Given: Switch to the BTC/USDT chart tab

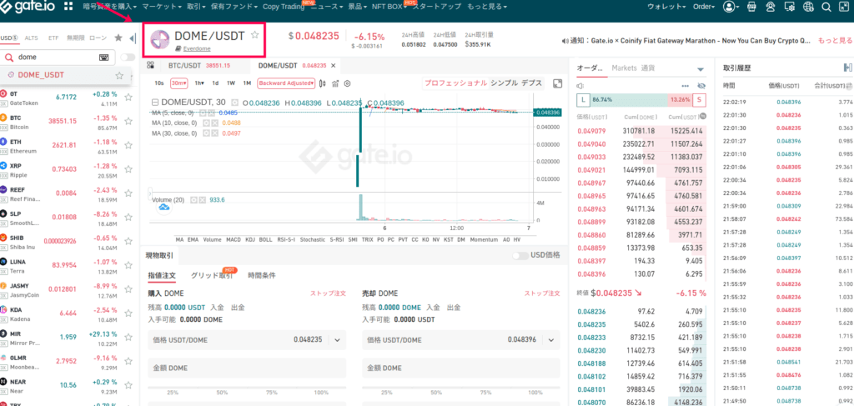Looking at the screenshot, I should 198,65.
